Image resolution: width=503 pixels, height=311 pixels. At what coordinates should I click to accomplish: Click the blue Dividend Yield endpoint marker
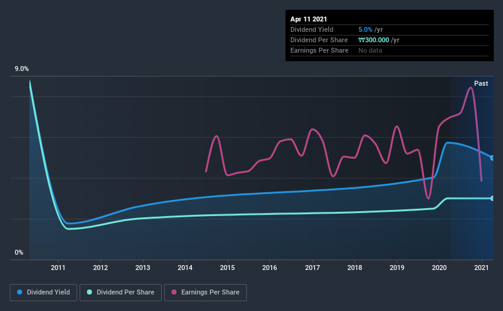coord(492,158)
